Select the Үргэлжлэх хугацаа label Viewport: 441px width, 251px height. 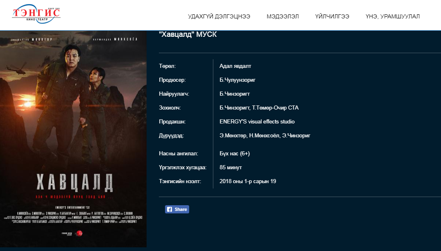click(x=183, y=167)
